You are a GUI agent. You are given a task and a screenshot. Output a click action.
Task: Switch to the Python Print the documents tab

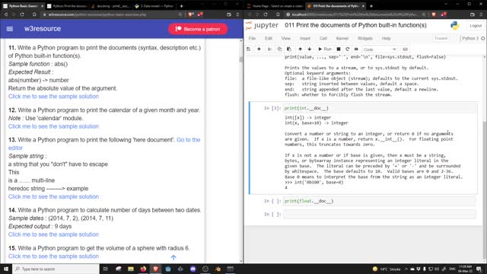click(x=67, y=6)
